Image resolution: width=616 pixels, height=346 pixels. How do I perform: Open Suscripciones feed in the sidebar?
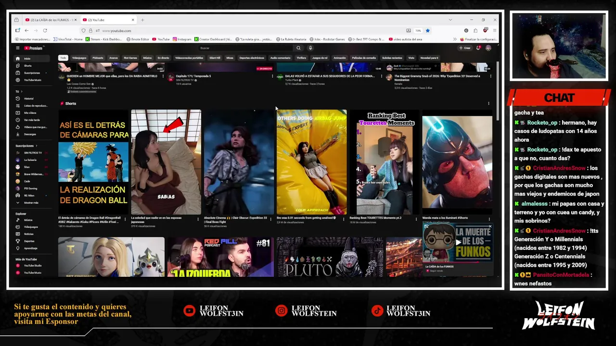click(32, 73)
